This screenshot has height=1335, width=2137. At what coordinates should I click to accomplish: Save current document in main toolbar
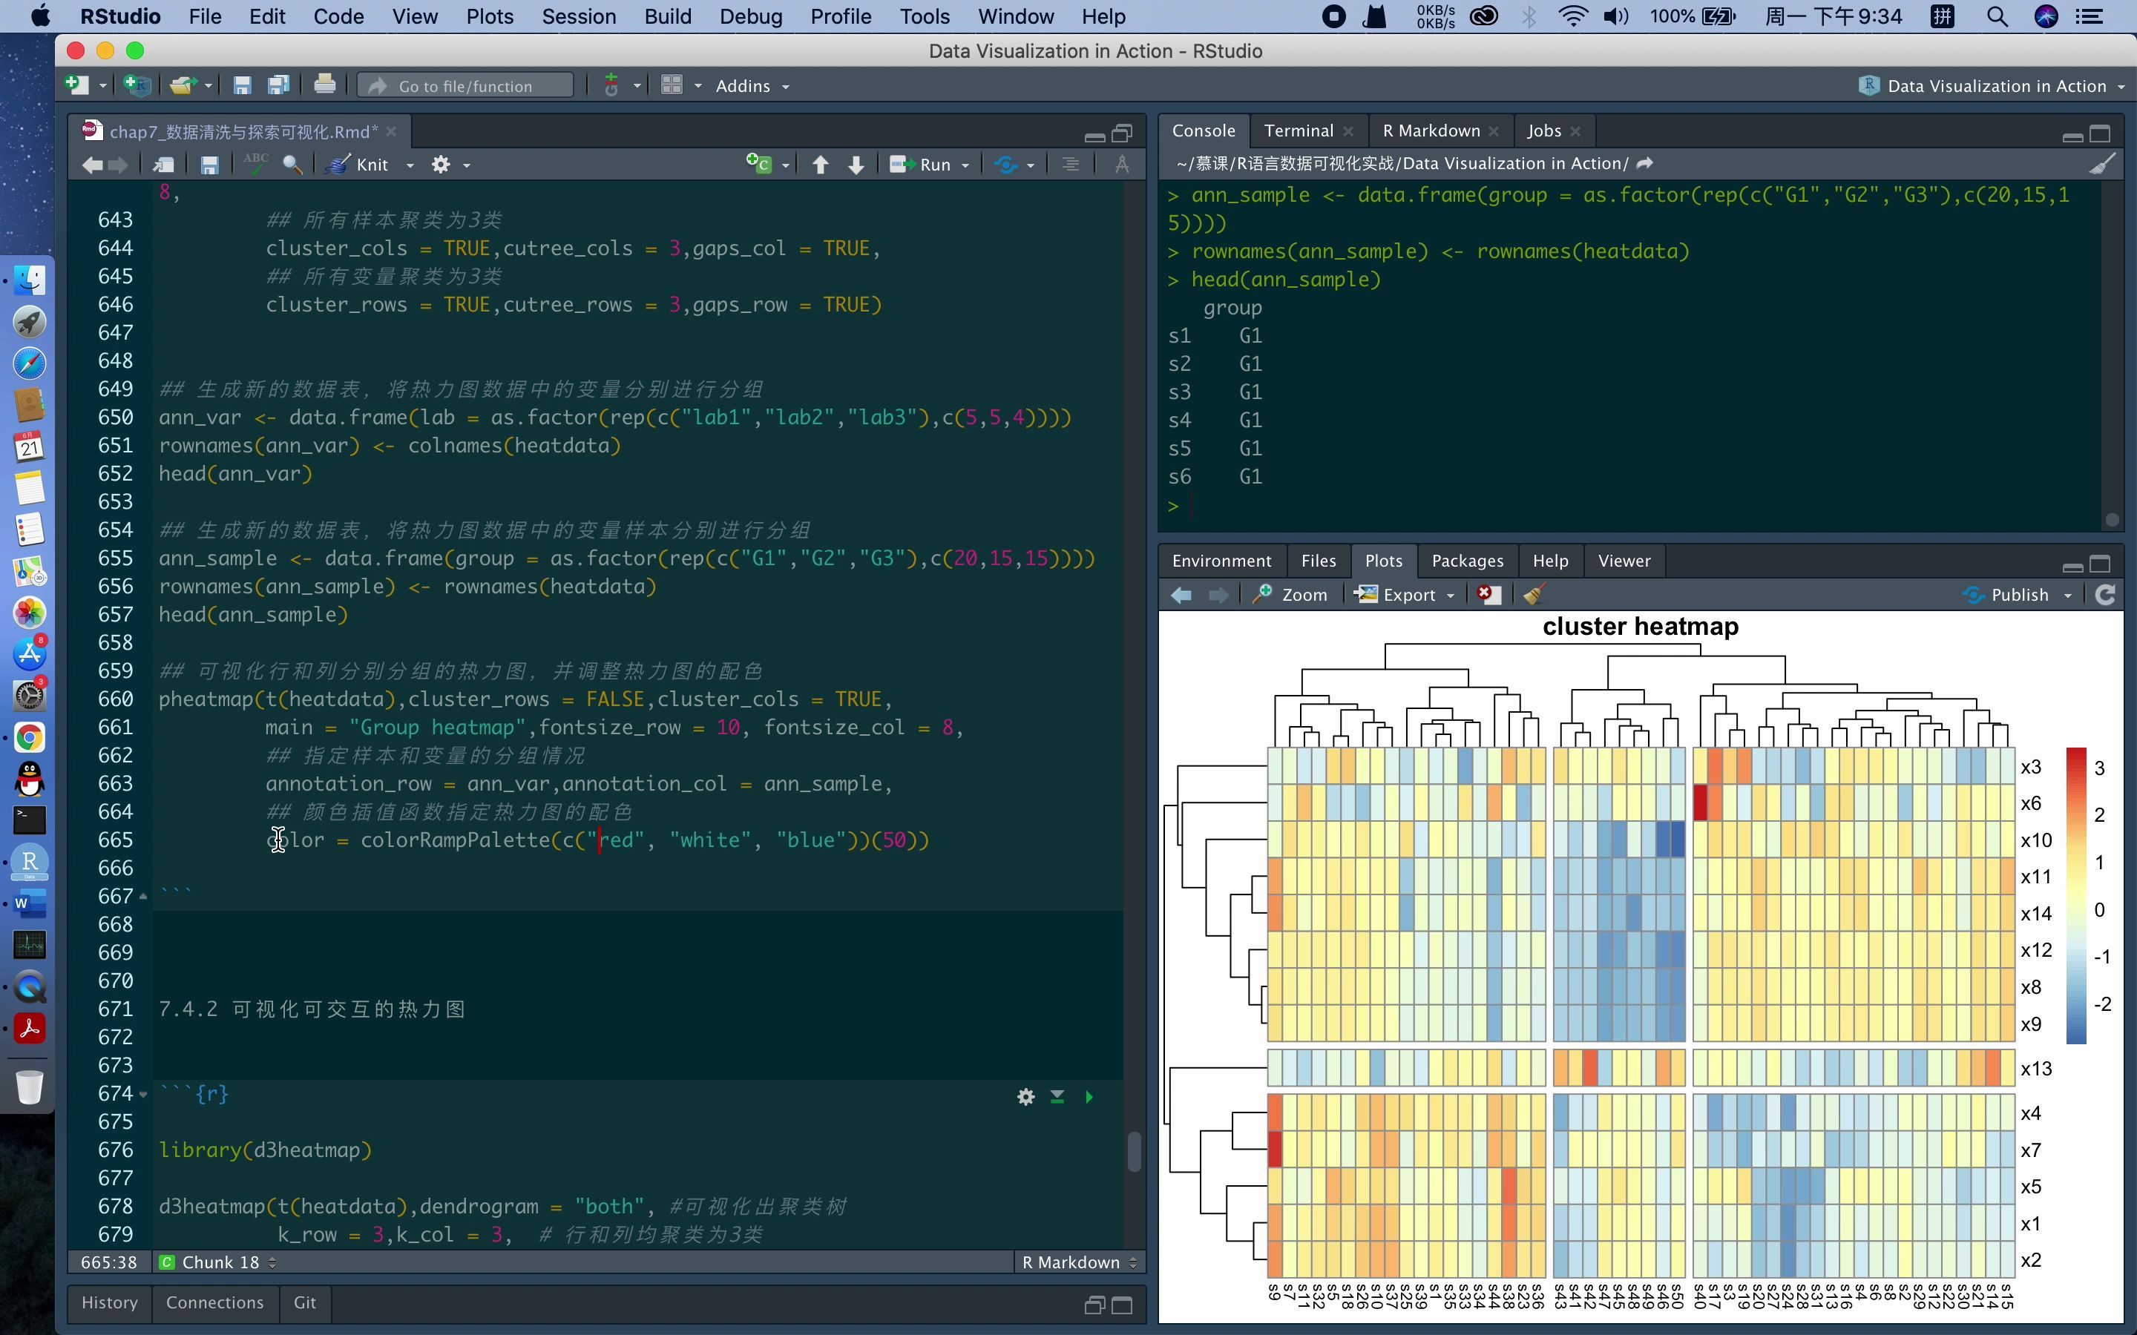(x=242, y=85)
